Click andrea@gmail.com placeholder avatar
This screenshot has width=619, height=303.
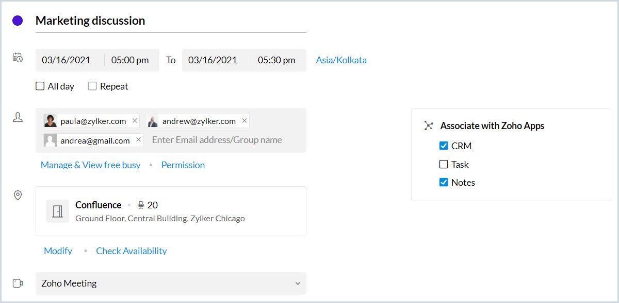[51, 140]
